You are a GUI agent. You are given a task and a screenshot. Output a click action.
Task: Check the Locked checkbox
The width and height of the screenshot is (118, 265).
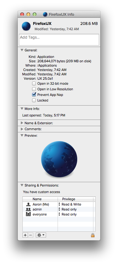coord(34,100)
